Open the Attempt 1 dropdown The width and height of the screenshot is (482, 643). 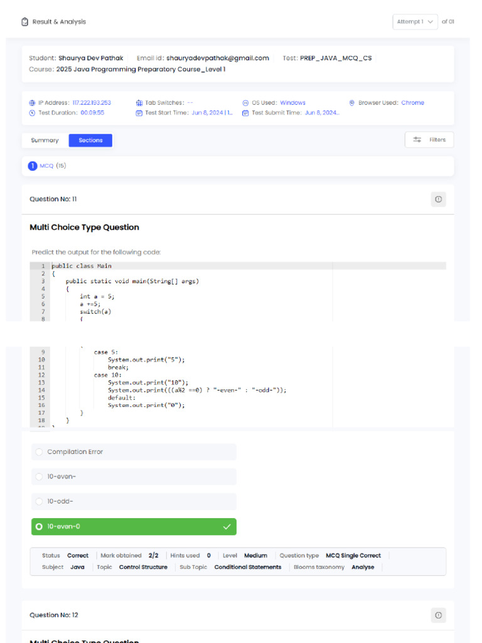pos(415,22)
